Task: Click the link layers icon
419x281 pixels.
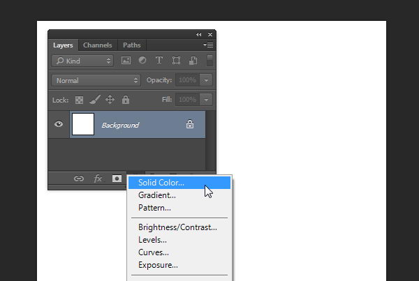Action: click(79, 179)
